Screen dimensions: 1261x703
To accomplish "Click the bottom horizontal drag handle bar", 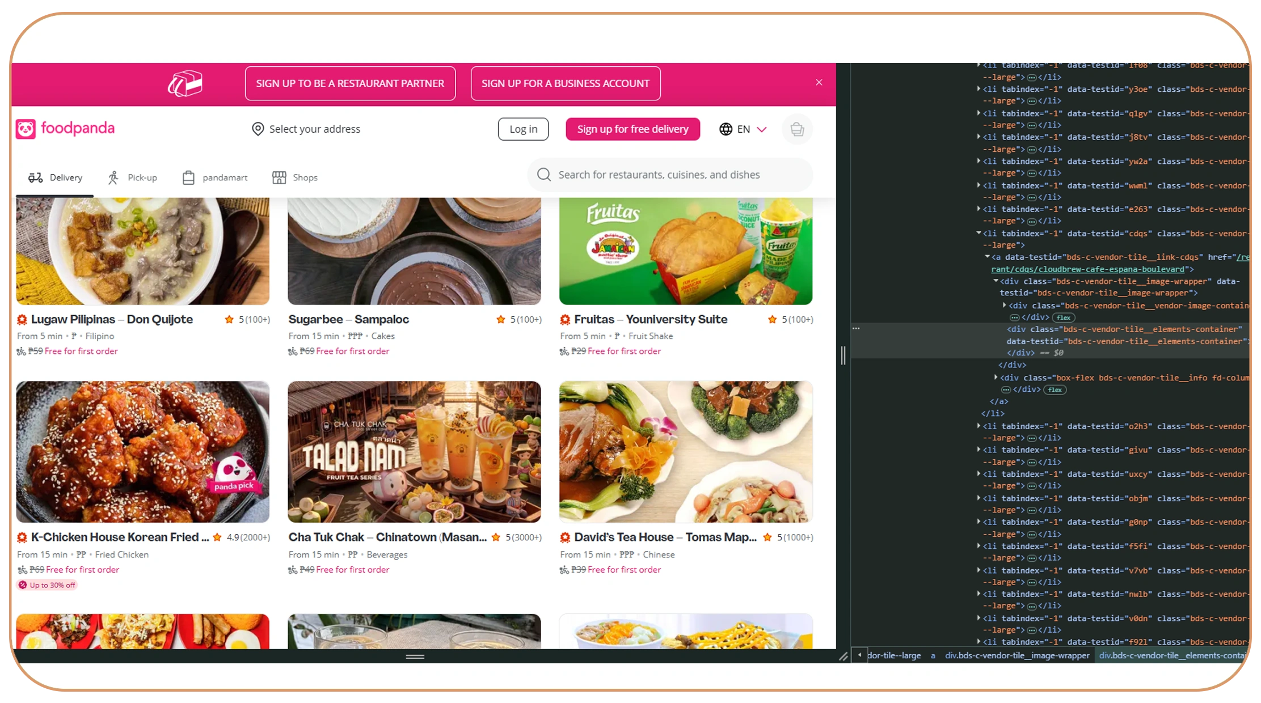I will [x=415, y=657].
